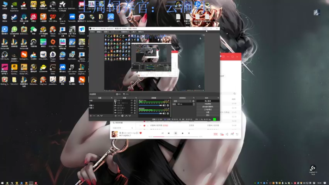Open source properties gear in Sources toolbar
This screenshot has width=329, height=185.
pyautogui.click(x=122, y=116)
